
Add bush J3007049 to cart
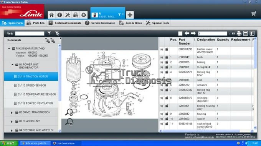(162, 57)
